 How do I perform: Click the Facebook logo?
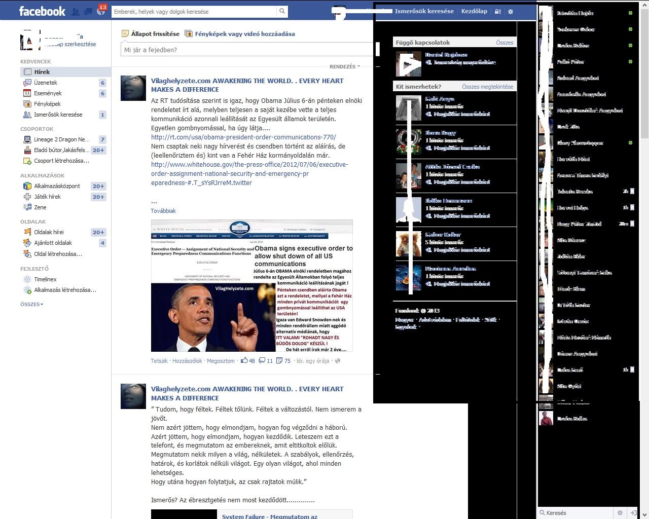coord(42,11)
